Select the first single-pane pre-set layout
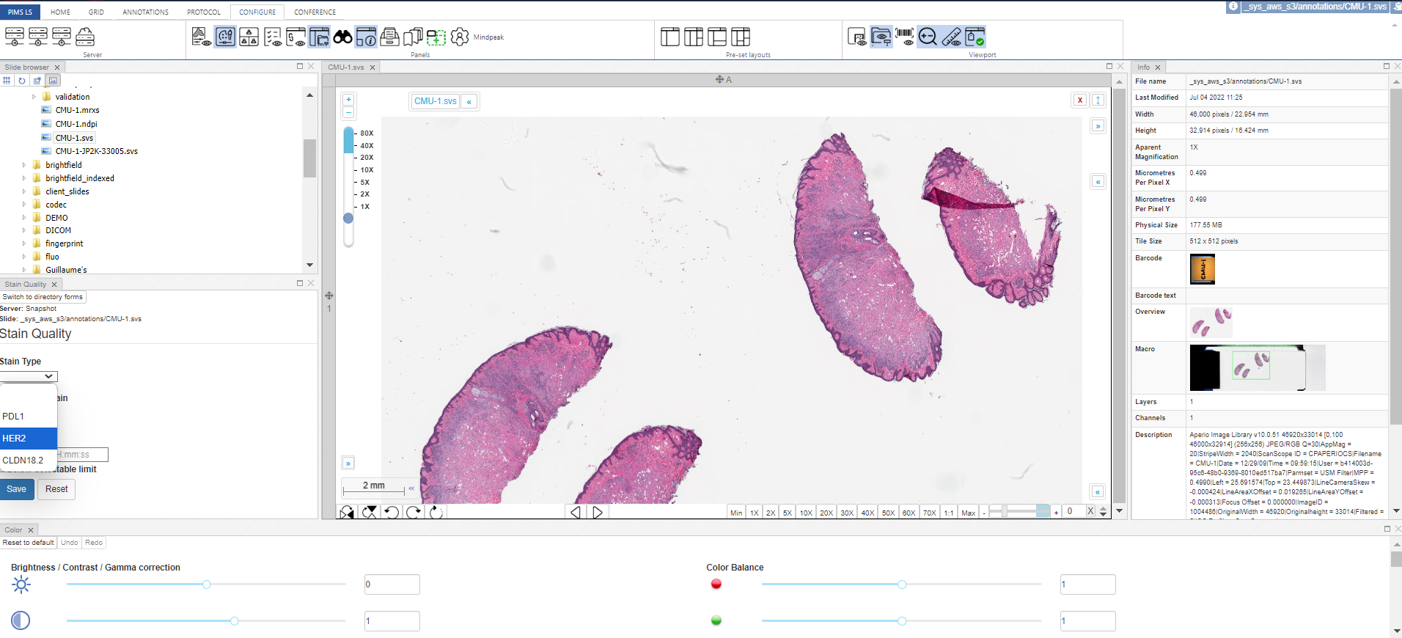1402x638 pixels. click(x=669, y=37)
